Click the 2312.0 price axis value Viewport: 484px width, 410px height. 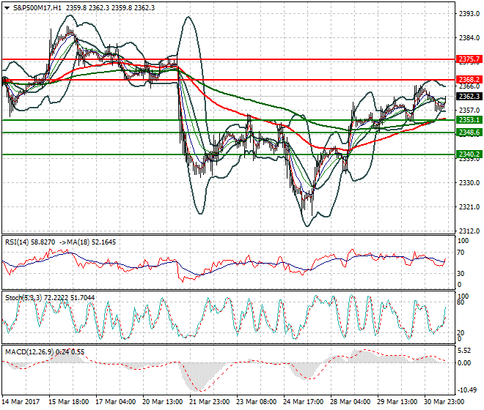click(x=469, y=231)
